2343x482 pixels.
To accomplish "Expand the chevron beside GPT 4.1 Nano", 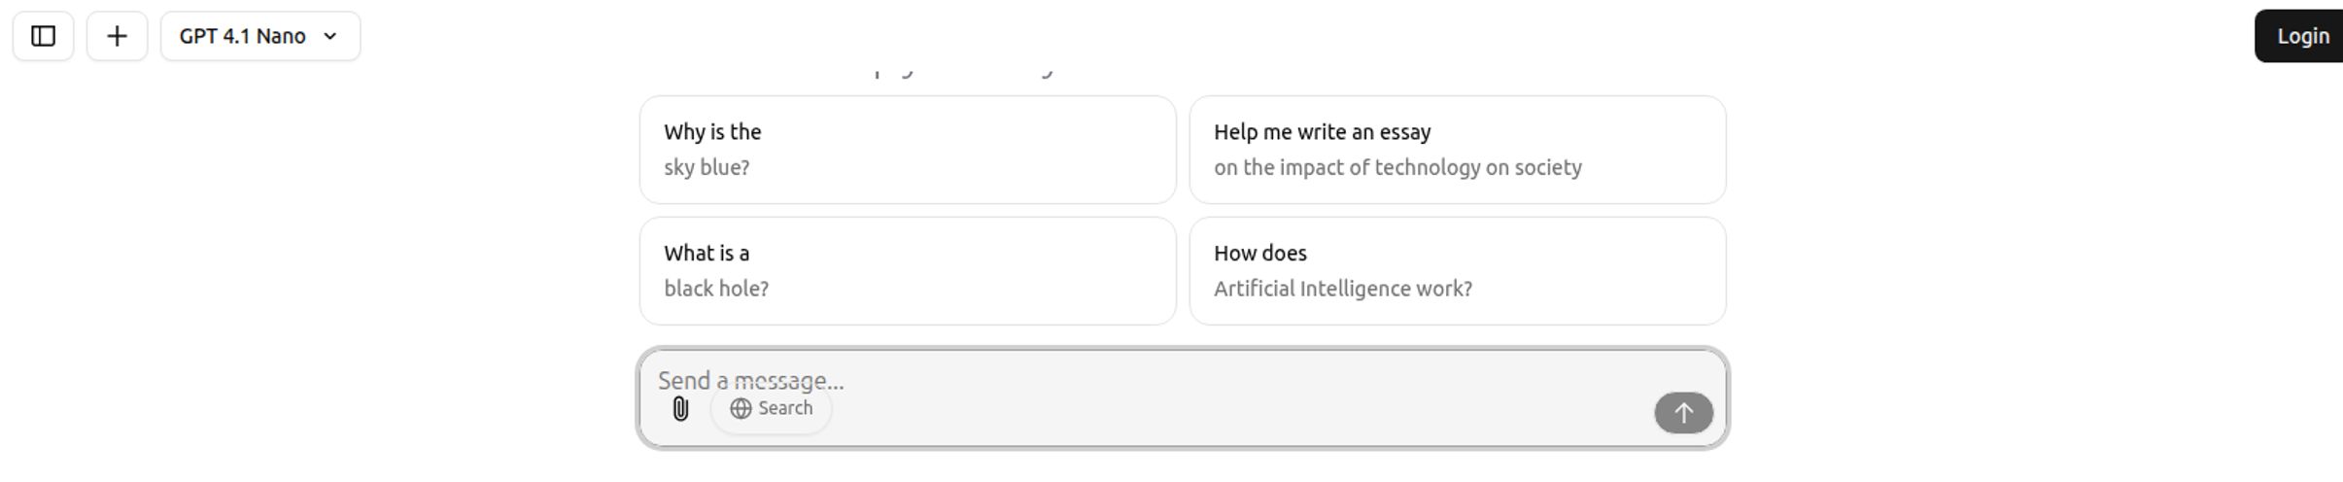I will pos(329,36).
